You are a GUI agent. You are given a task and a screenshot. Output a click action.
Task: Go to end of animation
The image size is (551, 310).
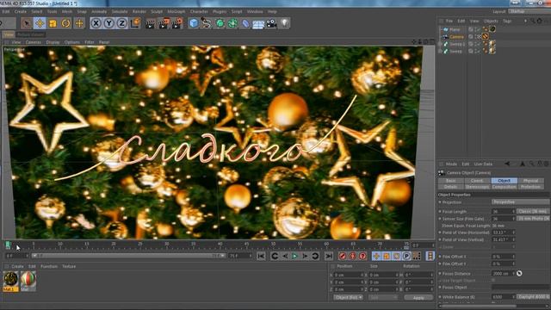pos(329,257)
